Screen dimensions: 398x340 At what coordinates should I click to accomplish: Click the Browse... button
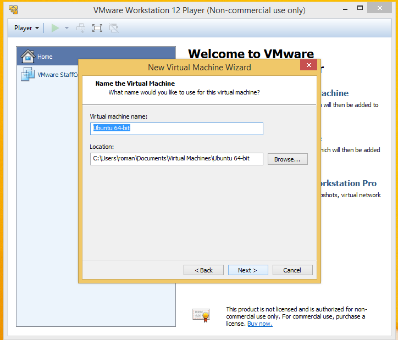coord(288,159)
